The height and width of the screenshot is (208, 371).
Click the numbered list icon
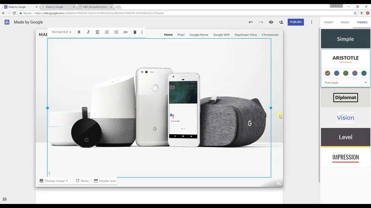coord(107,32)
